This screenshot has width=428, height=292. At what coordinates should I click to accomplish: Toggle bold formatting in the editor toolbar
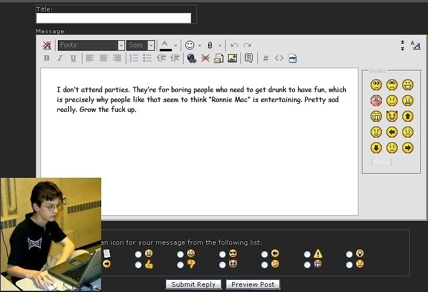[x=47, y=58]
